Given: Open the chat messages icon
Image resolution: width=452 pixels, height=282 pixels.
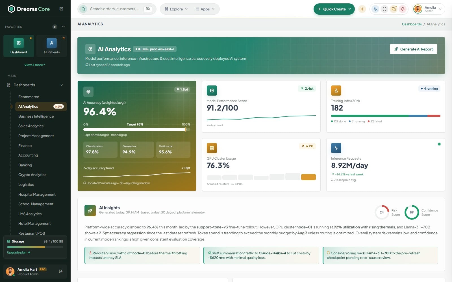Looking at the screenshot, I should pyautogui.click(x=394, y=9).
